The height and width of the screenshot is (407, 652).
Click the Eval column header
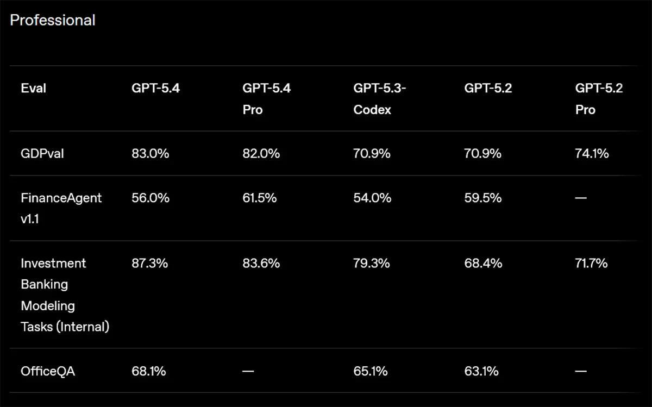pos(33,89)
